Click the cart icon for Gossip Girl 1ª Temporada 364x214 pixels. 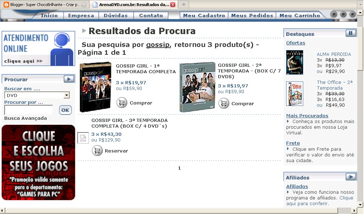[122, 103]
